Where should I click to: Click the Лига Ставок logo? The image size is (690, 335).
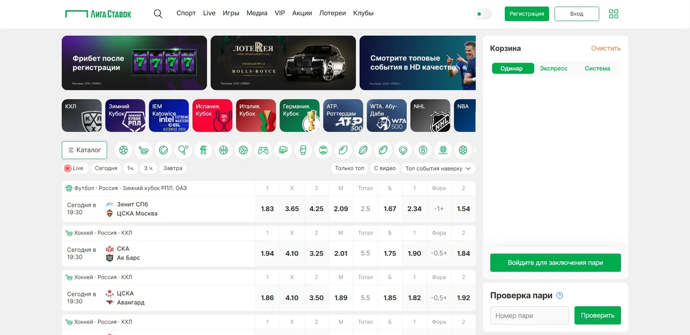98,14
